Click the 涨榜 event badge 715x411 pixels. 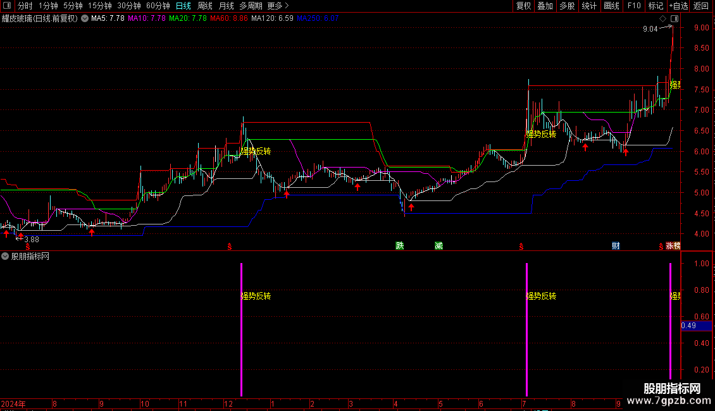tap(673, 246)
